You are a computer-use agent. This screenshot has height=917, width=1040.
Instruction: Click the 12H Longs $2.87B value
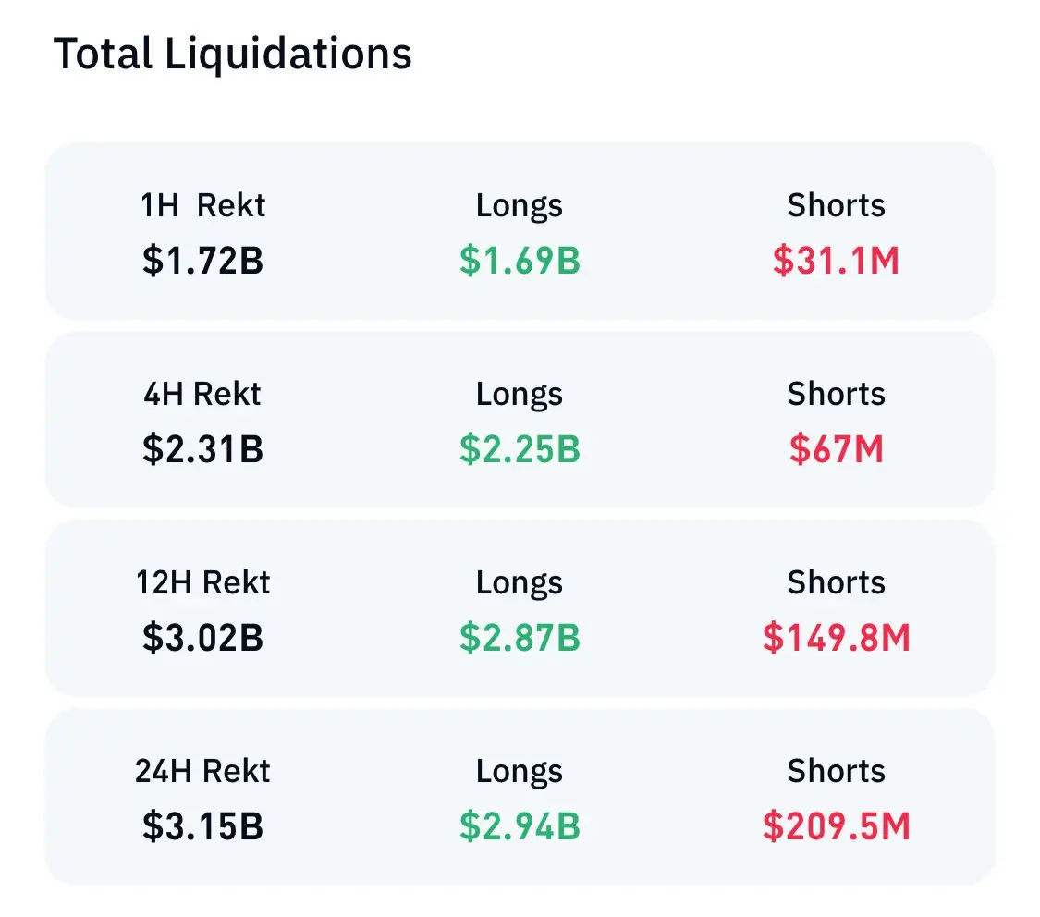click(x=520, y=639)
